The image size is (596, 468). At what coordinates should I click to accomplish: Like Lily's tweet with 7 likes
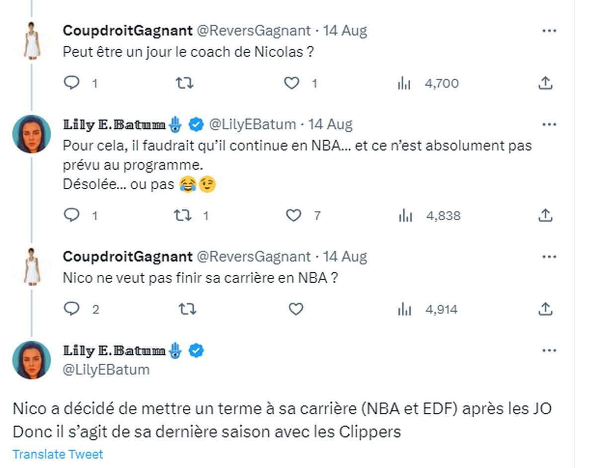click(x=294, y=215)
